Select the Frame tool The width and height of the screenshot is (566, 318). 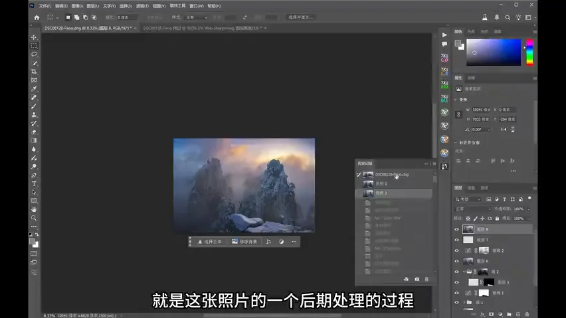34,80
